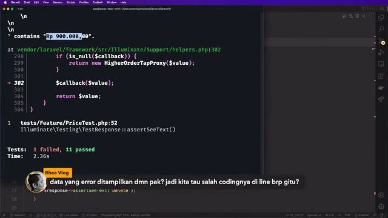Click 'if (is_null($callback)) {' on line 298
The image size is (388, 218).
click(96, 56)
